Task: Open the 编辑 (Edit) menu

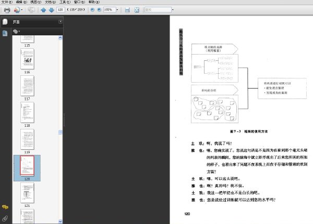Action: (x=21, y=2)
